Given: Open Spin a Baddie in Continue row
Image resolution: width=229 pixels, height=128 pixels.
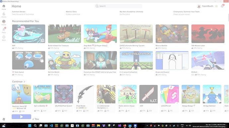Looking at the screenshot, I should [42, 94].
